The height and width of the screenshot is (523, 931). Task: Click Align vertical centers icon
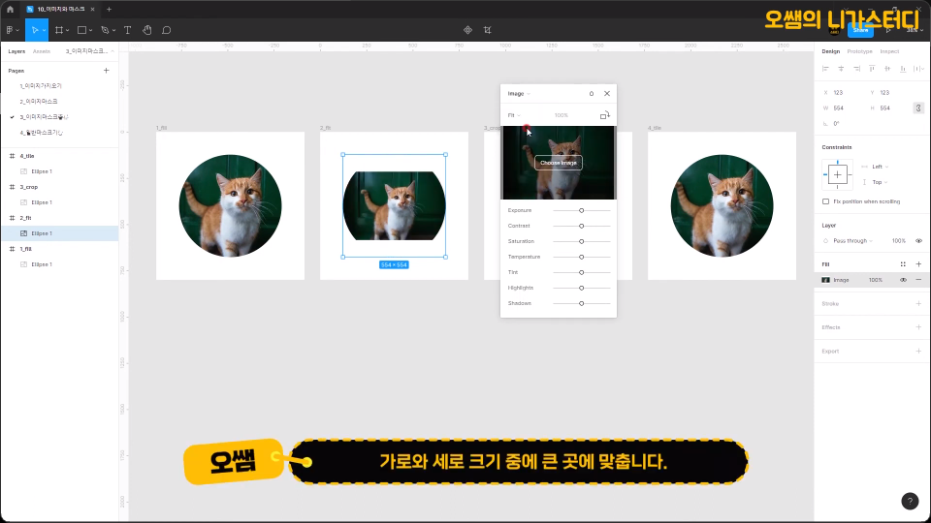coord(887,69)
